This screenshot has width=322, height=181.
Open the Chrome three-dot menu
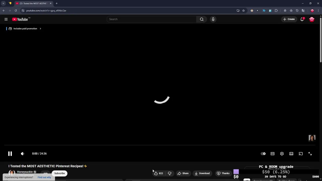tap(318, 11)
